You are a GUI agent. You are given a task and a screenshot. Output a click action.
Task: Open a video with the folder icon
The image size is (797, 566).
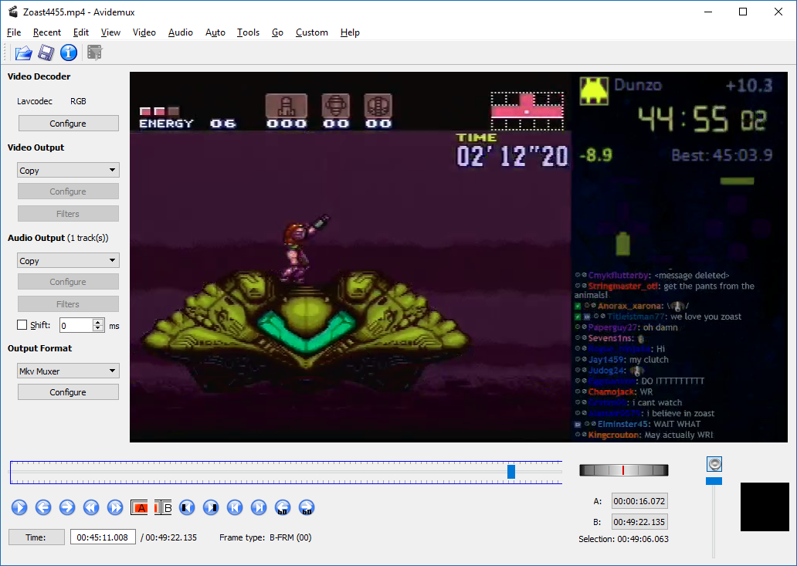[x=23, y=53]
